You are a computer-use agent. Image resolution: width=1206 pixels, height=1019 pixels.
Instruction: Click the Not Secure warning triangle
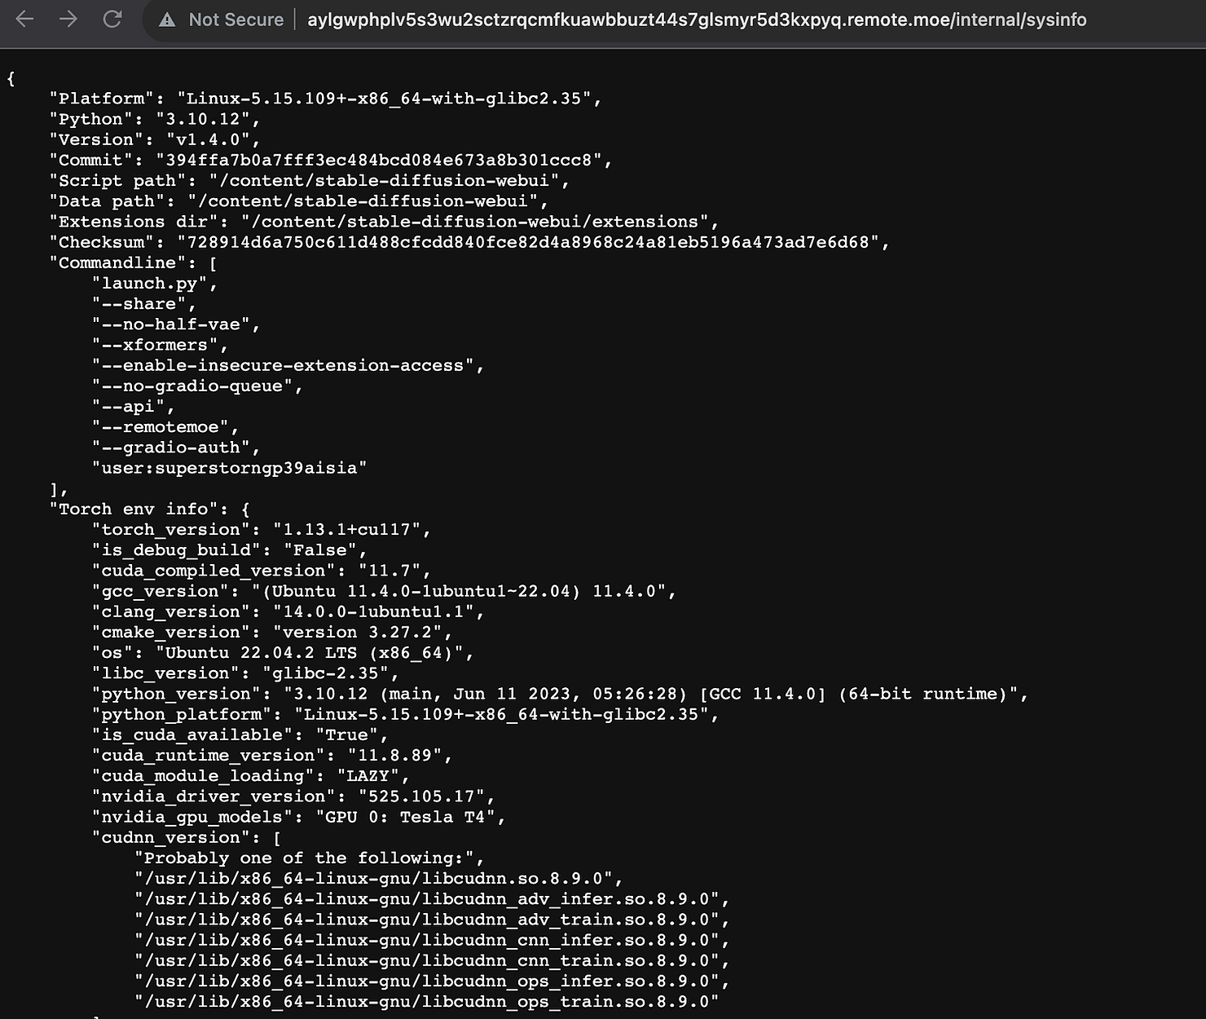[167, 20]
